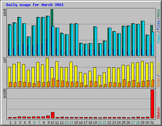Screen dimensions: 162x126
Task: Select day 4 label on the x-axis
Action: click(25, 123)
